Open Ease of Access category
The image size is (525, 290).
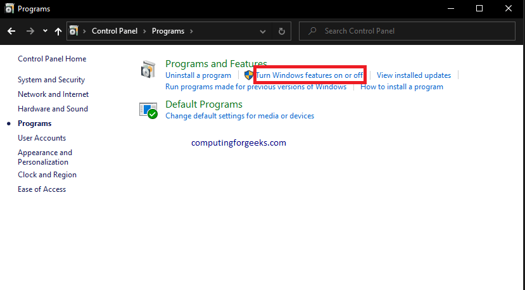[x=42, y=189]
